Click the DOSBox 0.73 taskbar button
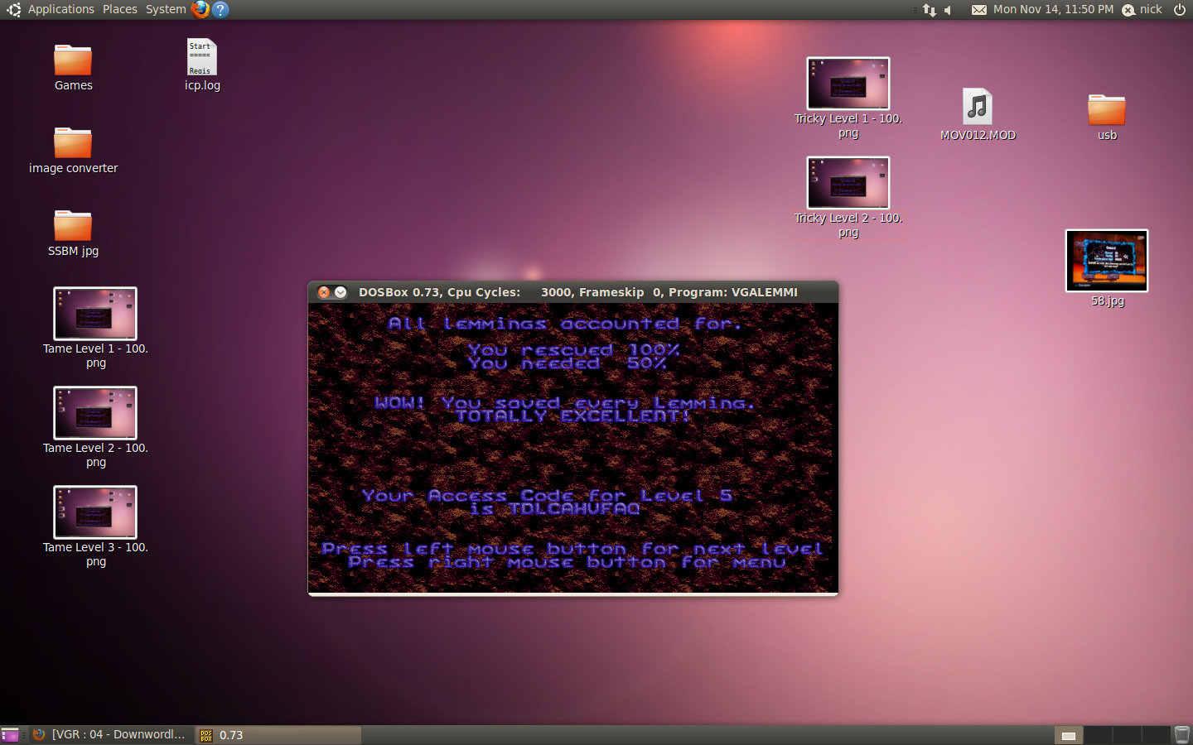Image resolution: width=1193 pixels, height=745 pixels. (x=278, y=734)
